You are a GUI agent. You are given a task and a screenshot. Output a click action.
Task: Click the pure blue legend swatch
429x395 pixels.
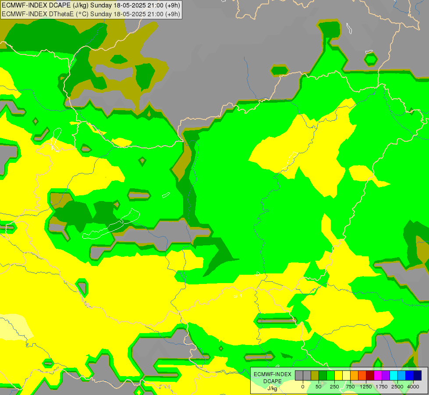[x=410, y=375]
